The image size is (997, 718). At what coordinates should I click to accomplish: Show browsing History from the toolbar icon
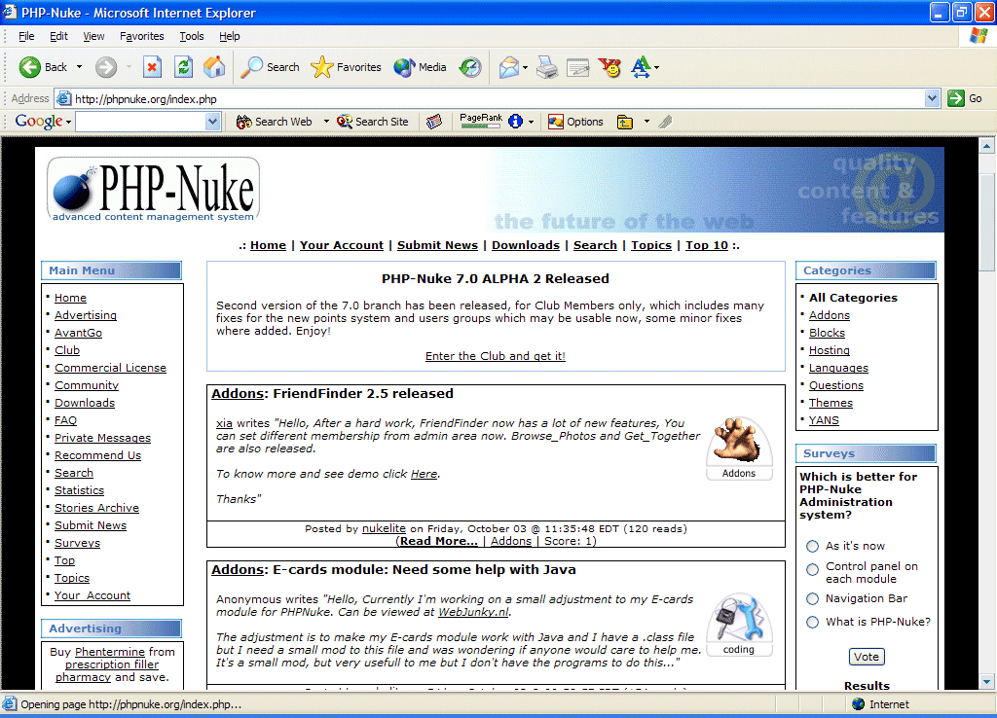[x=470, y=67]
